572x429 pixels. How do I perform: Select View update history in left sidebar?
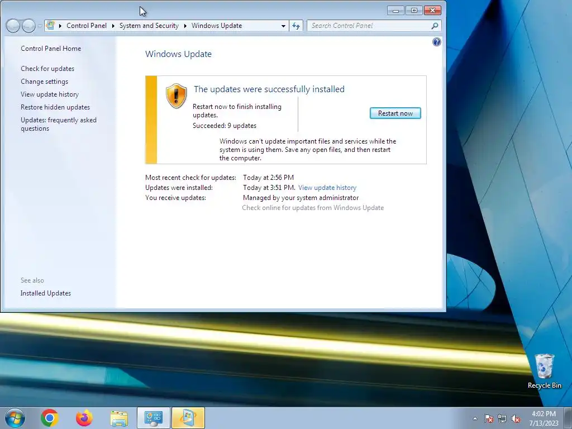tap(50, 94)
